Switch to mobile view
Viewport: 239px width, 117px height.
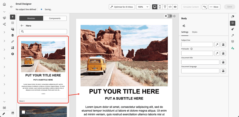160,7
